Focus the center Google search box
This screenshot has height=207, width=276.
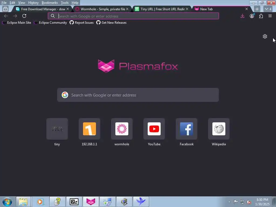click(x=138, y=95)
